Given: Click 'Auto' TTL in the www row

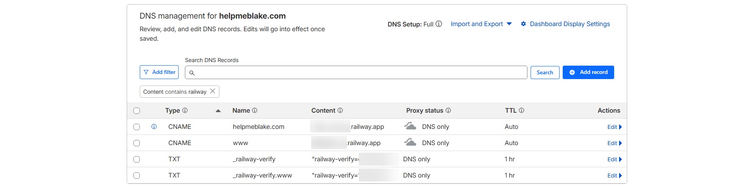Looking at the screenshot, I should [511, 143].
